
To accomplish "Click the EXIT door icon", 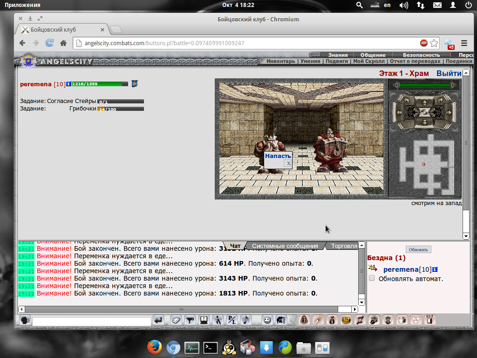I will pyautogui.click(x=430, y=320).
